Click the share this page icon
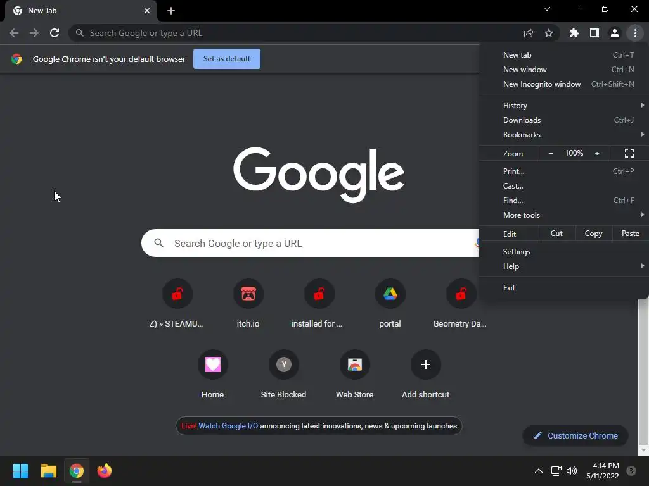 click(529, 33)
